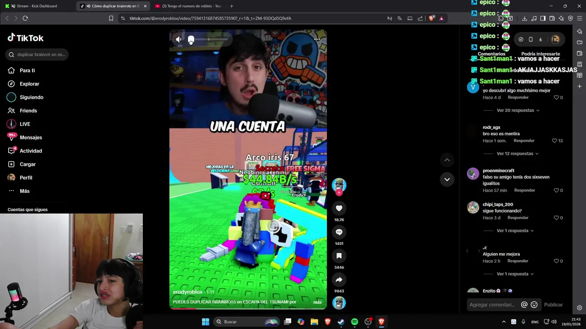This screenshot has width=586, height=329.
Task: Share the video using the arrow icon
Action: [x=339, y=280]
